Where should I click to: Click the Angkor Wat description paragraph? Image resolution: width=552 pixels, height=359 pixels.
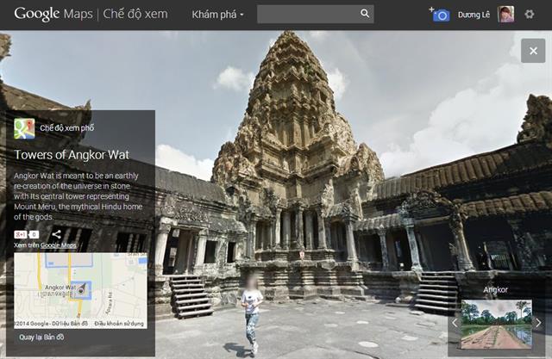pos(78,196)
